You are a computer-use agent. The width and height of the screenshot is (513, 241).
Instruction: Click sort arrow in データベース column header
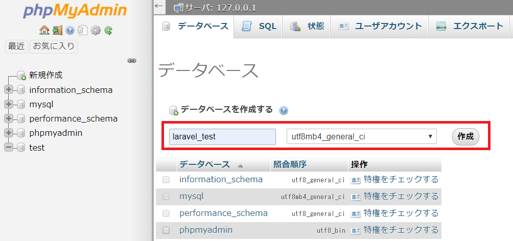point(241,166)
